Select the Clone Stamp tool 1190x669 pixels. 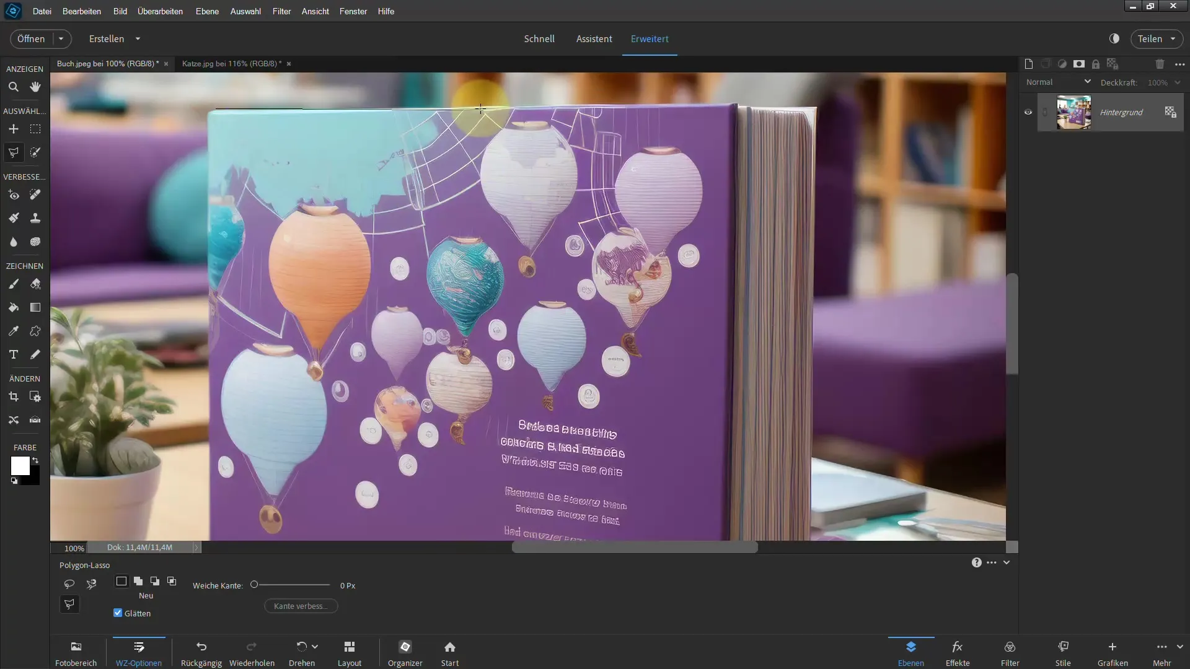point(35,218)
